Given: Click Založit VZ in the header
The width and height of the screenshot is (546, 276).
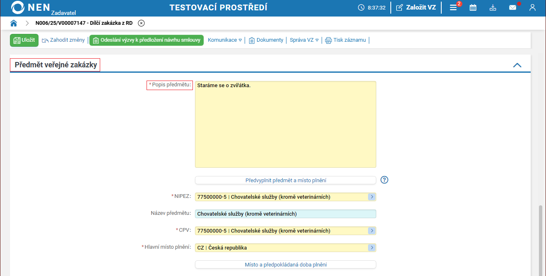Looking at the screenshot, I should click(416, 7).
